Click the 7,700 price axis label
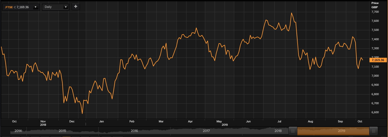Image resolution: width=388 pixels, height=137 pixels. (x=375, y=12)
